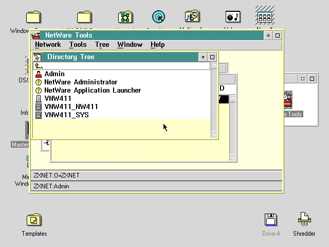Image resolution: width=329 pixels, height=247 pixels.
Task: Open the Network menu
Action: [x=48, y=45]
